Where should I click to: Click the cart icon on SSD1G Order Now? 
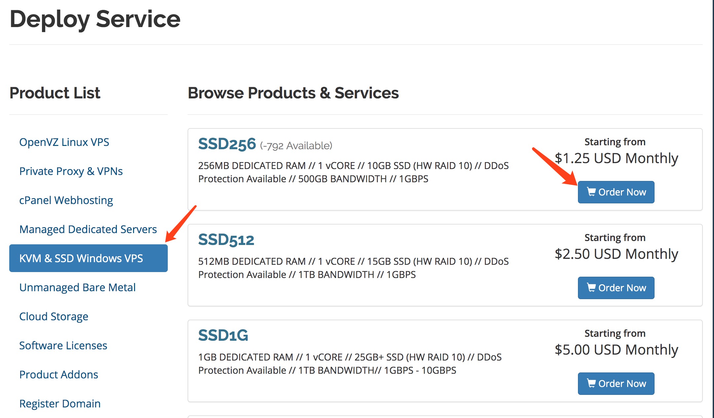click(591, 383)
